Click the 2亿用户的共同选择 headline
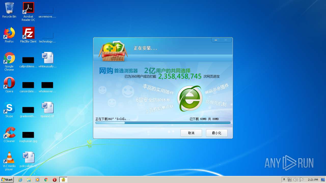 coord(167,70)
